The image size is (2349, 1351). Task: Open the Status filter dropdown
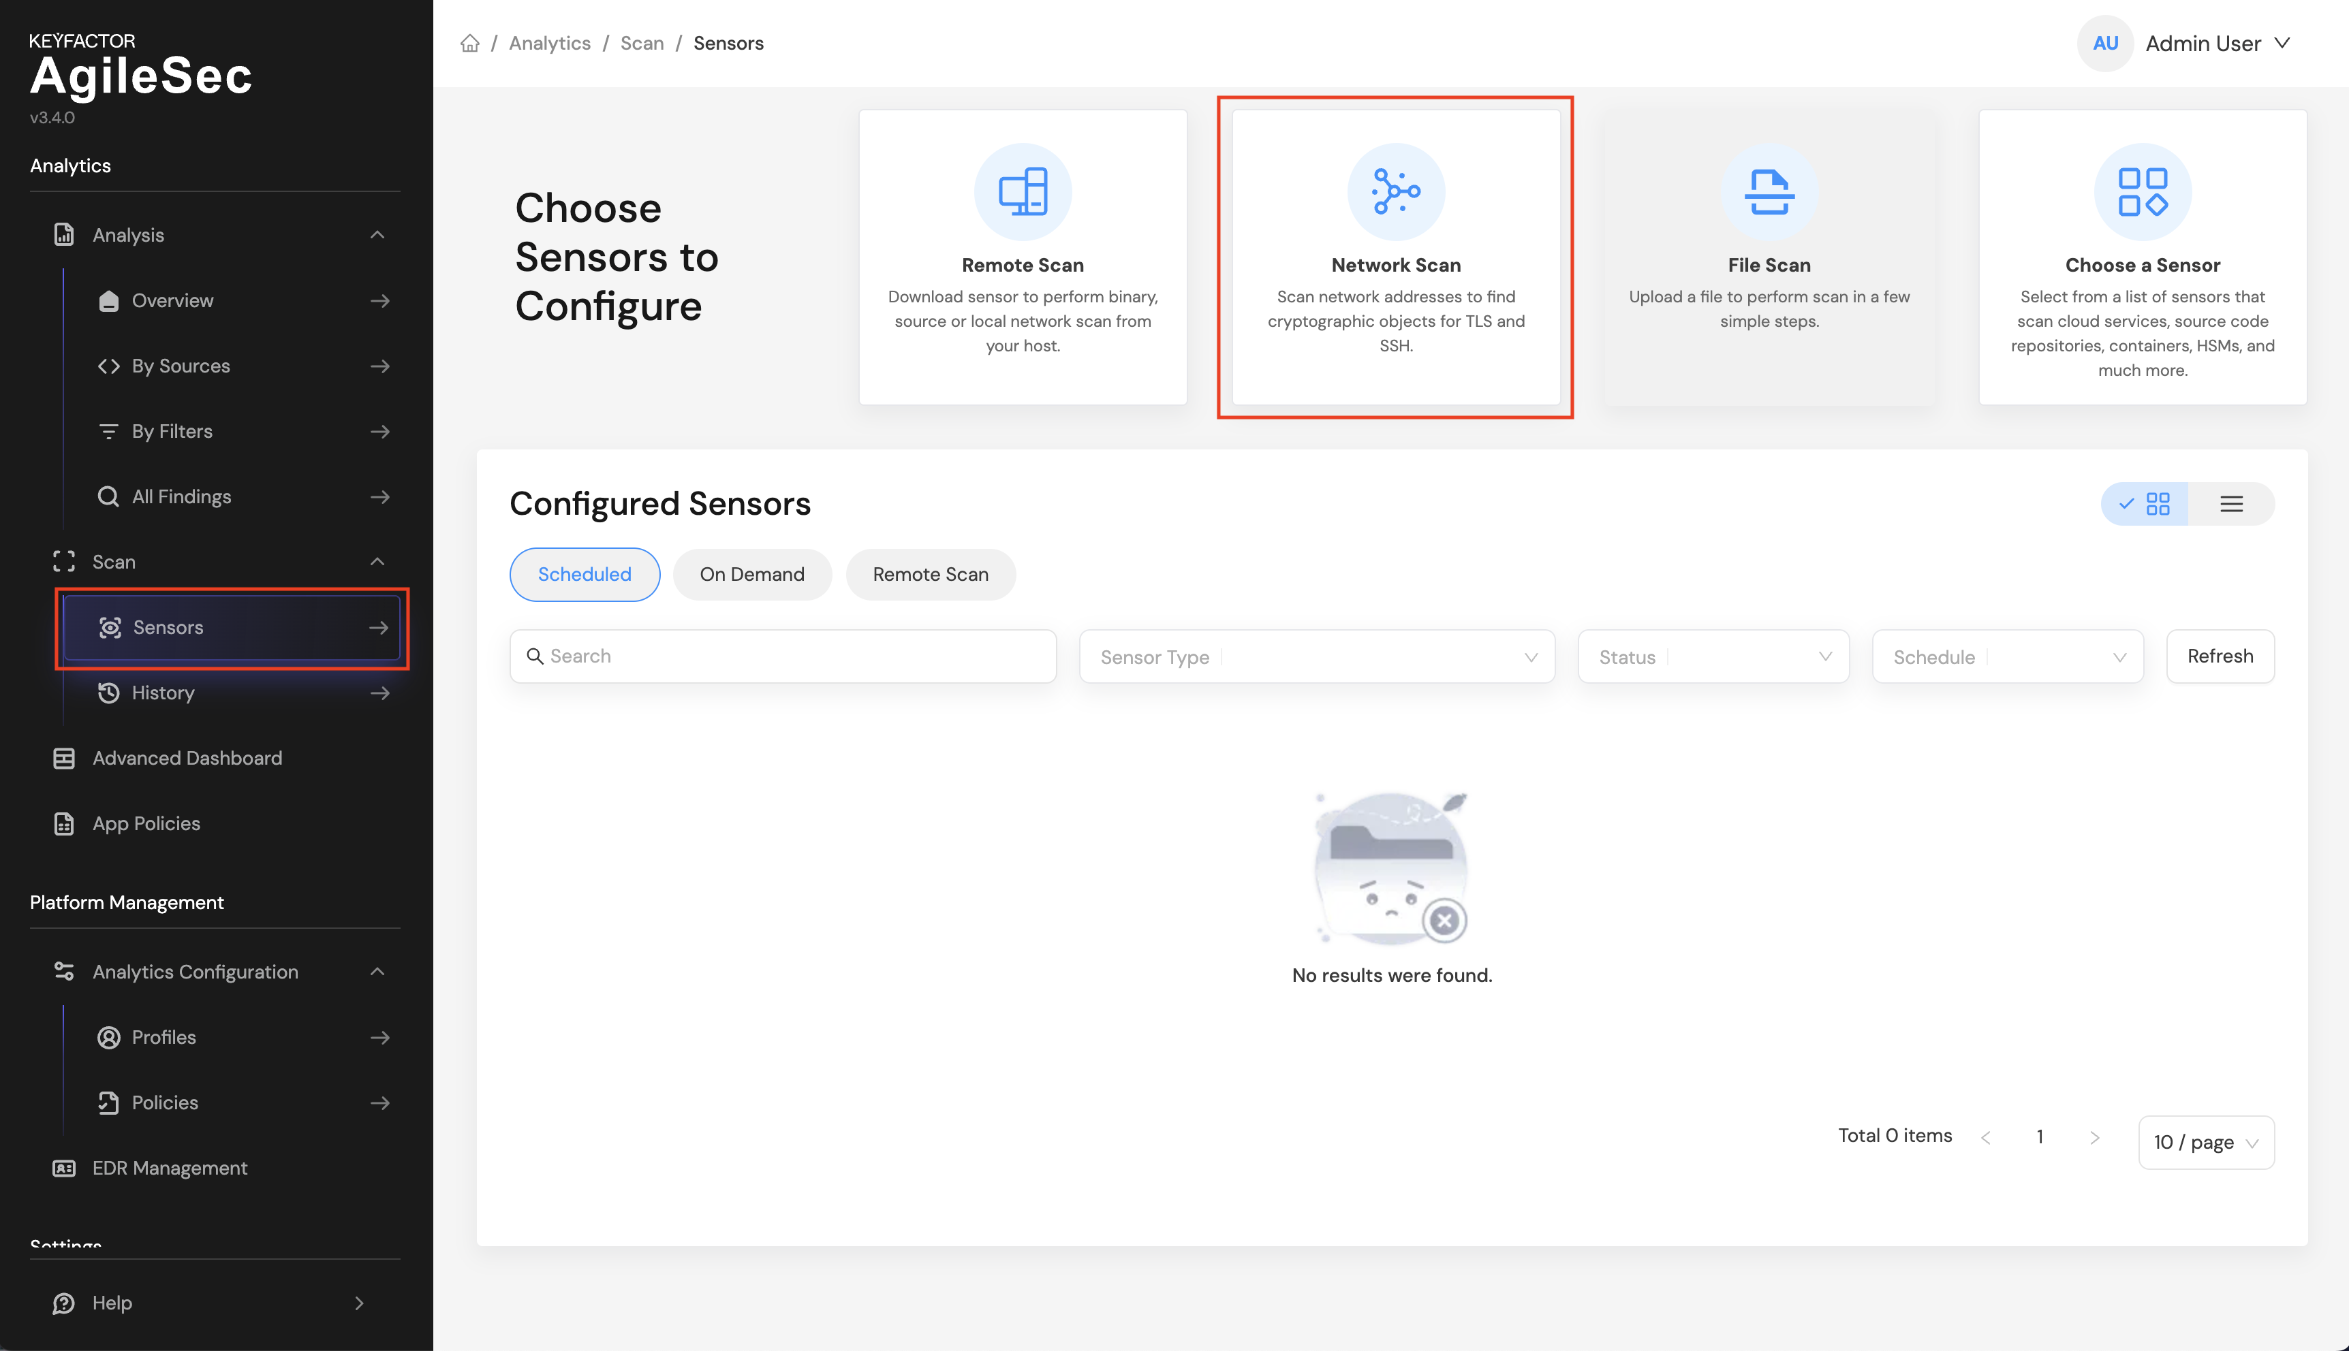click(1712, 657)
